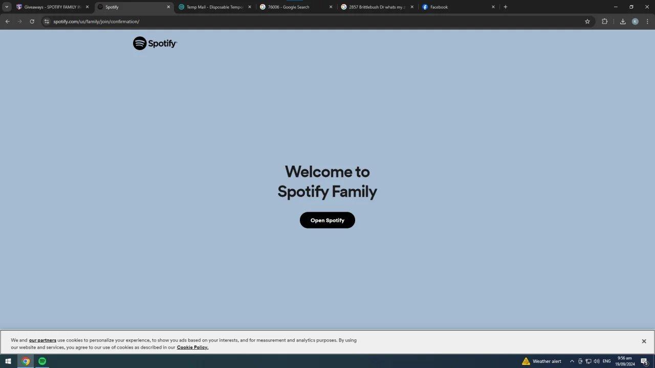View site information in the address bar
The width and height of the screenshot is (655, 368).
[47, 21]
